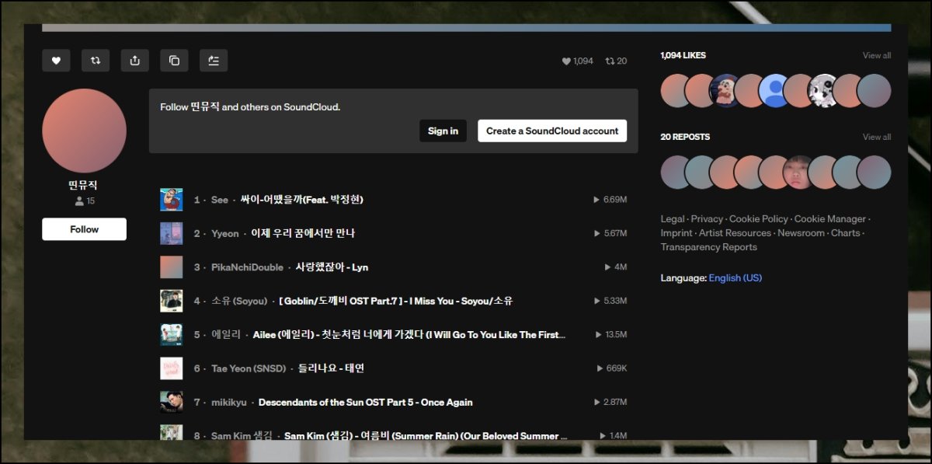Open the Imprint footer link

676,233
